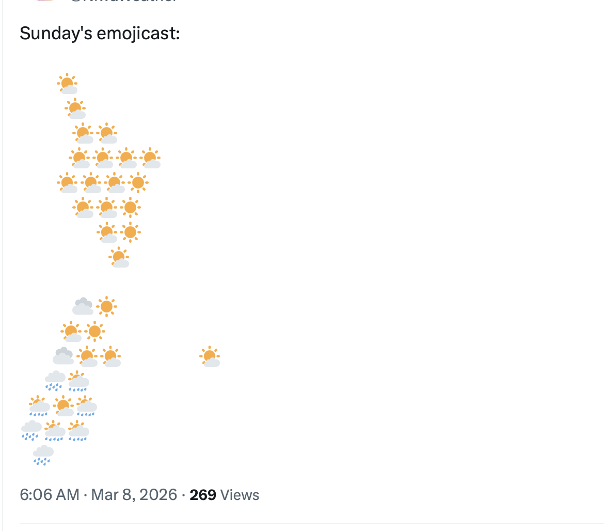Click the "Sunday's emojicast:" tweet text
Viewport: 605px width, 531px height.
pyautogui.click(x=100, y=34)
